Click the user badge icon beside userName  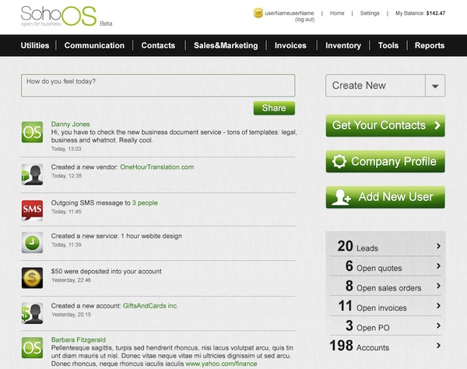click(258, 13)
